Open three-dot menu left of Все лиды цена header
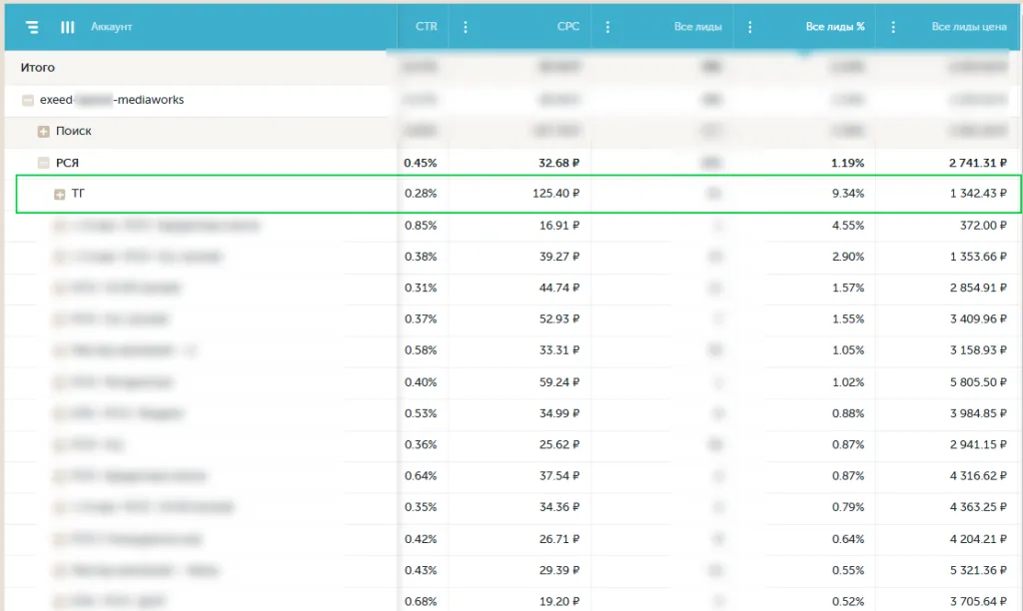The height and width of the screenshot is (611, 1023). tap(893, 27)
